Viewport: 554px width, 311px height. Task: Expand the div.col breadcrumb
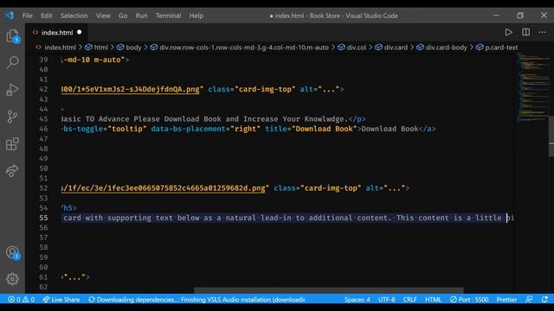point(352,48)
